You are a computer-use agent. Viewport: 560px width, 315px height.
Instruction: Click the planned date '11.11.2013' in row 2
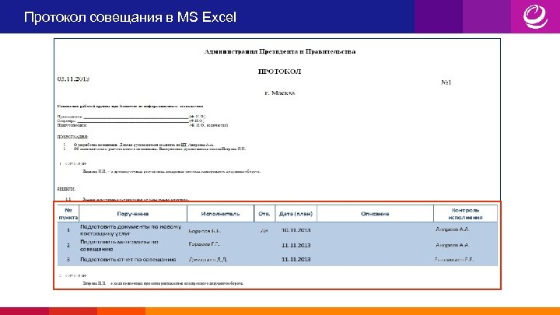coord(296,245)
